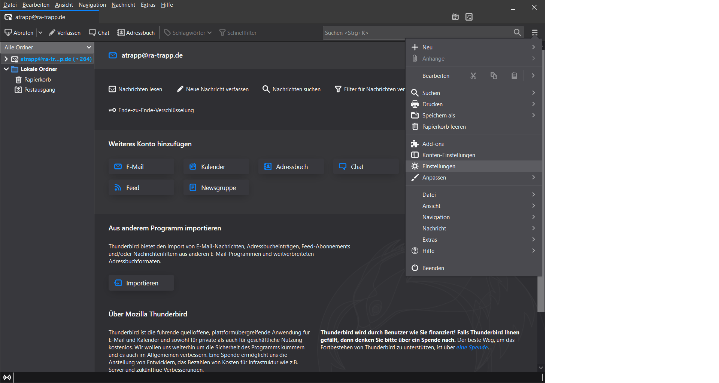Click the hamburger app menu button
This screenshot has width=719, height=383.
(534, 33)
